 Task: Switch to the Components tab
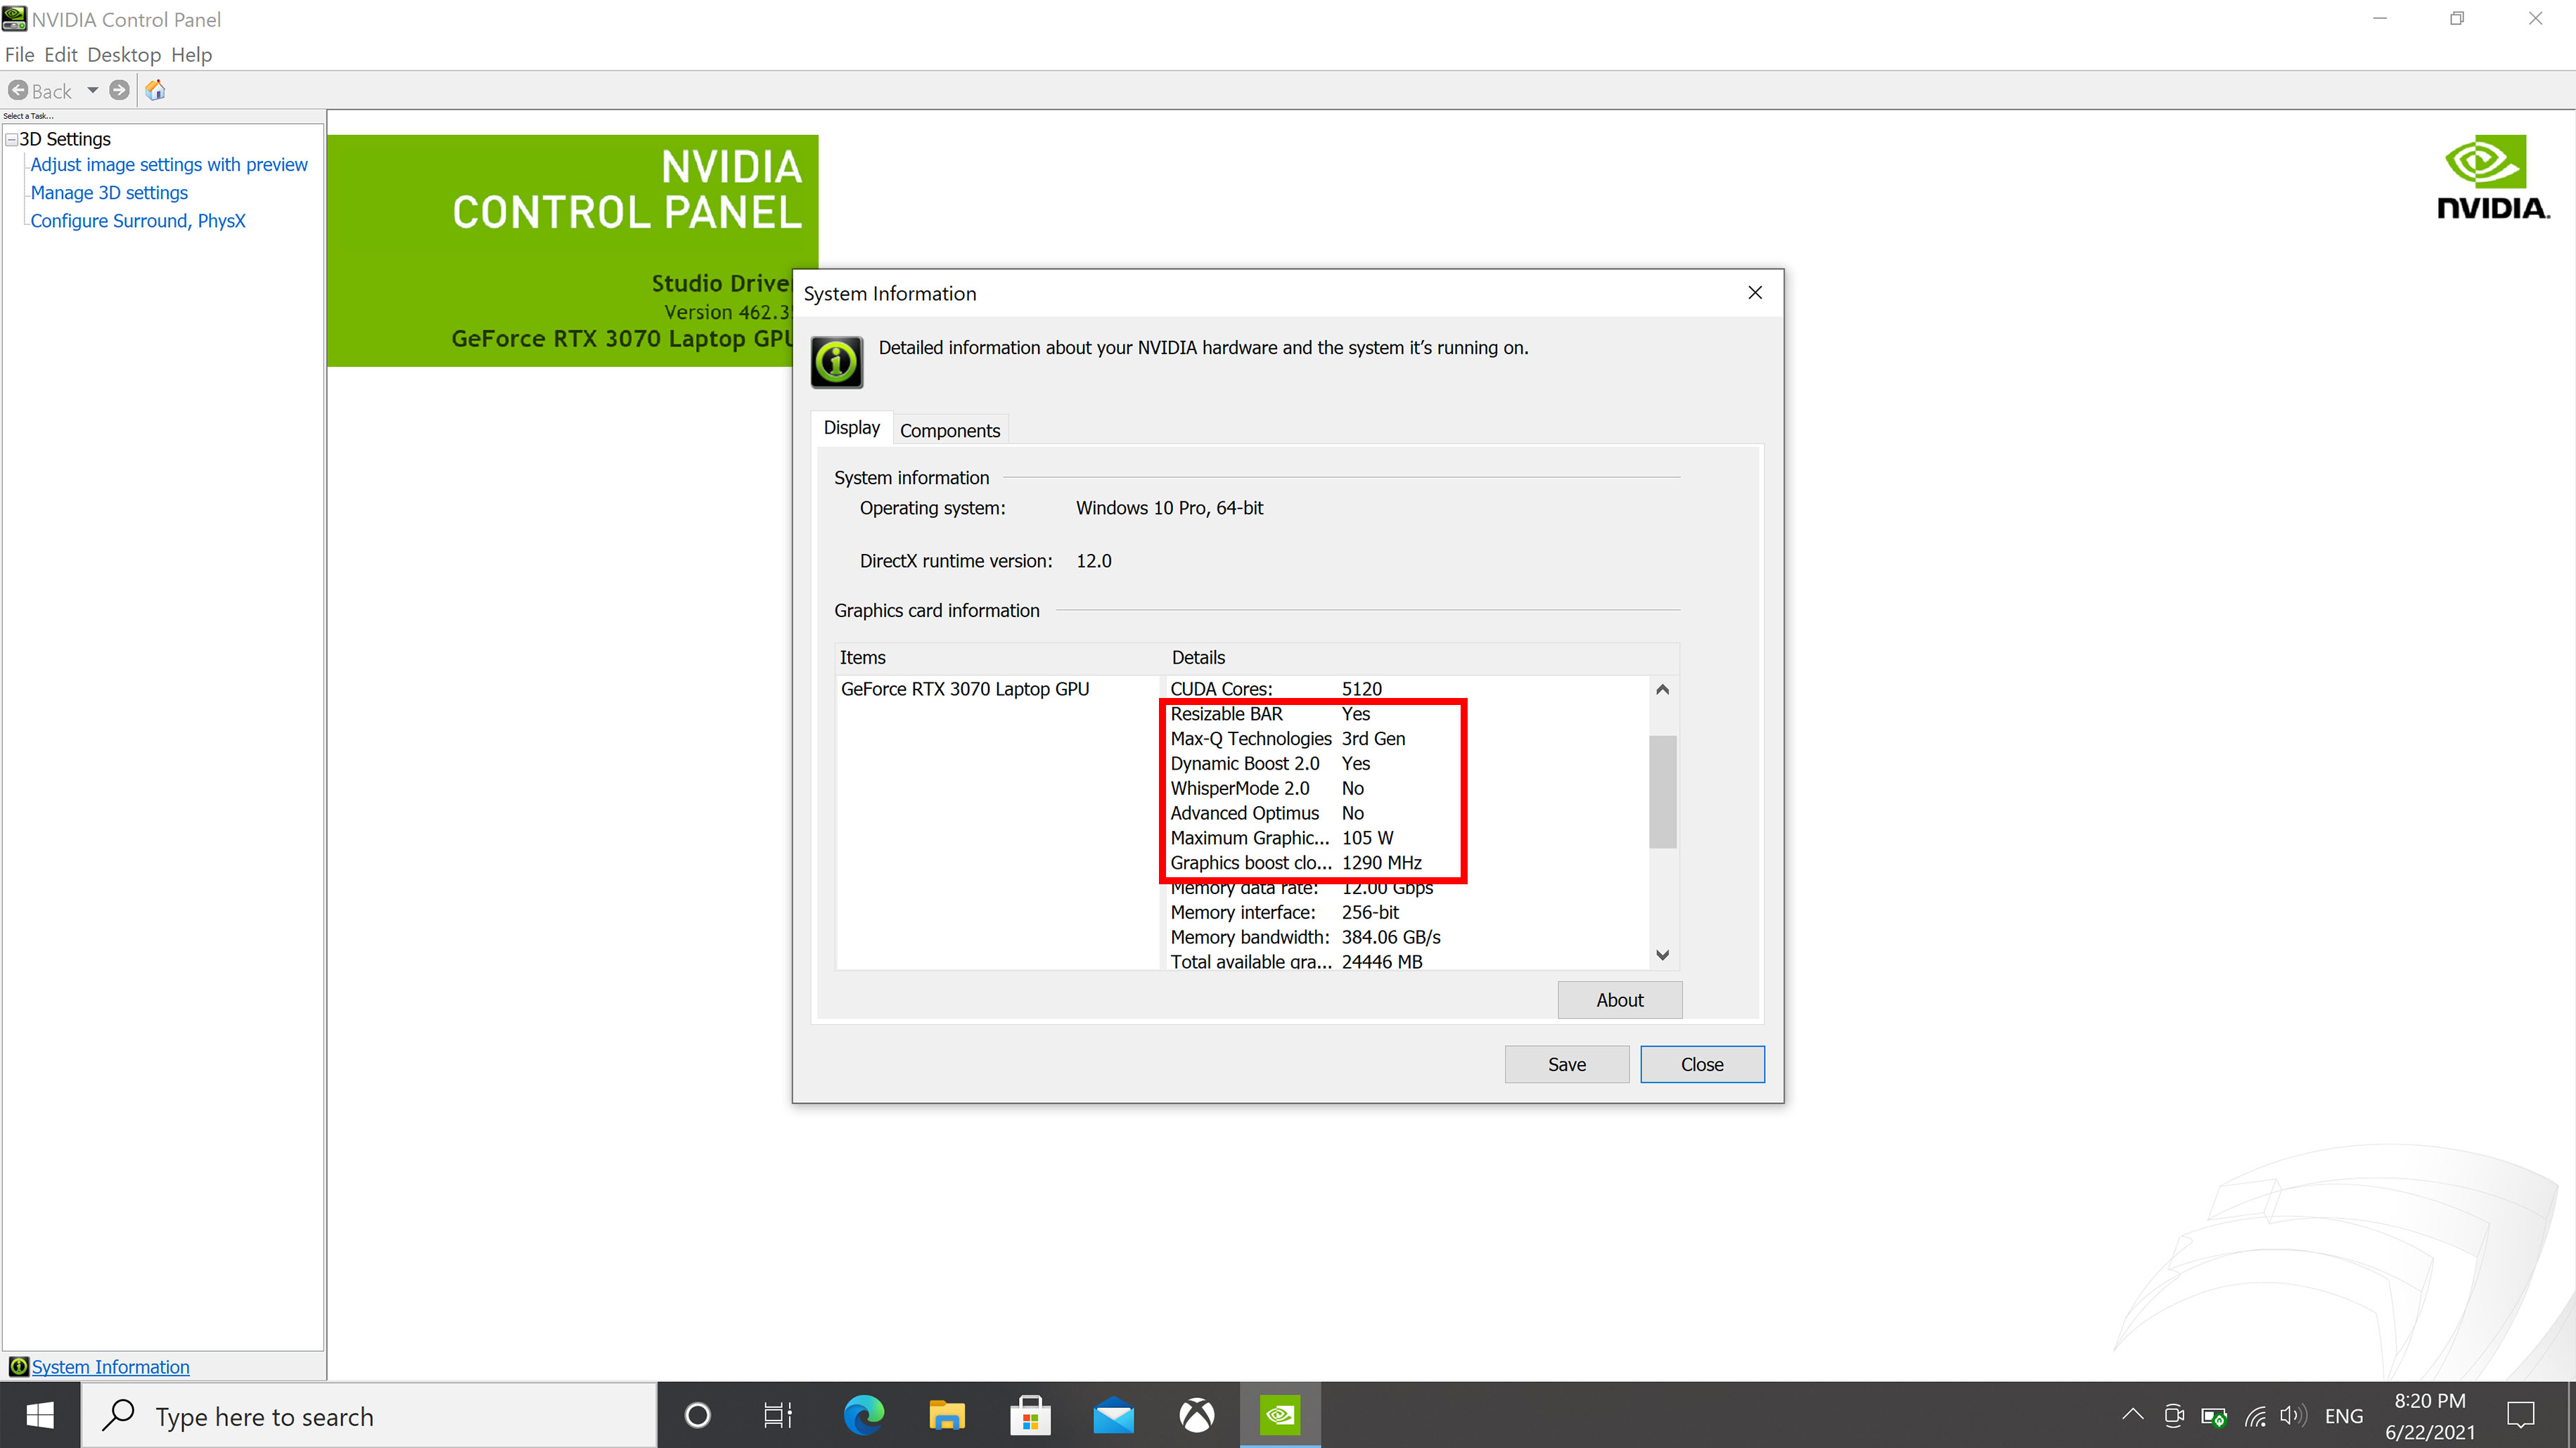[949, 431]
